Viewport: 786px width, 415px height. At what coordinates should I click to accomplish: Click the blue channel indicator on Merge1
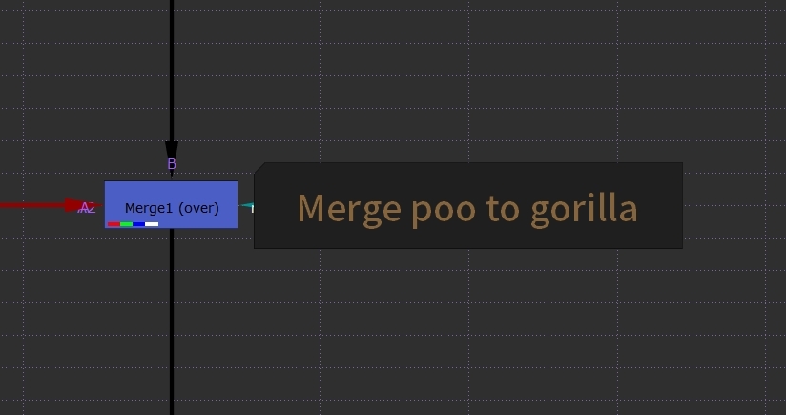(139, 224)
